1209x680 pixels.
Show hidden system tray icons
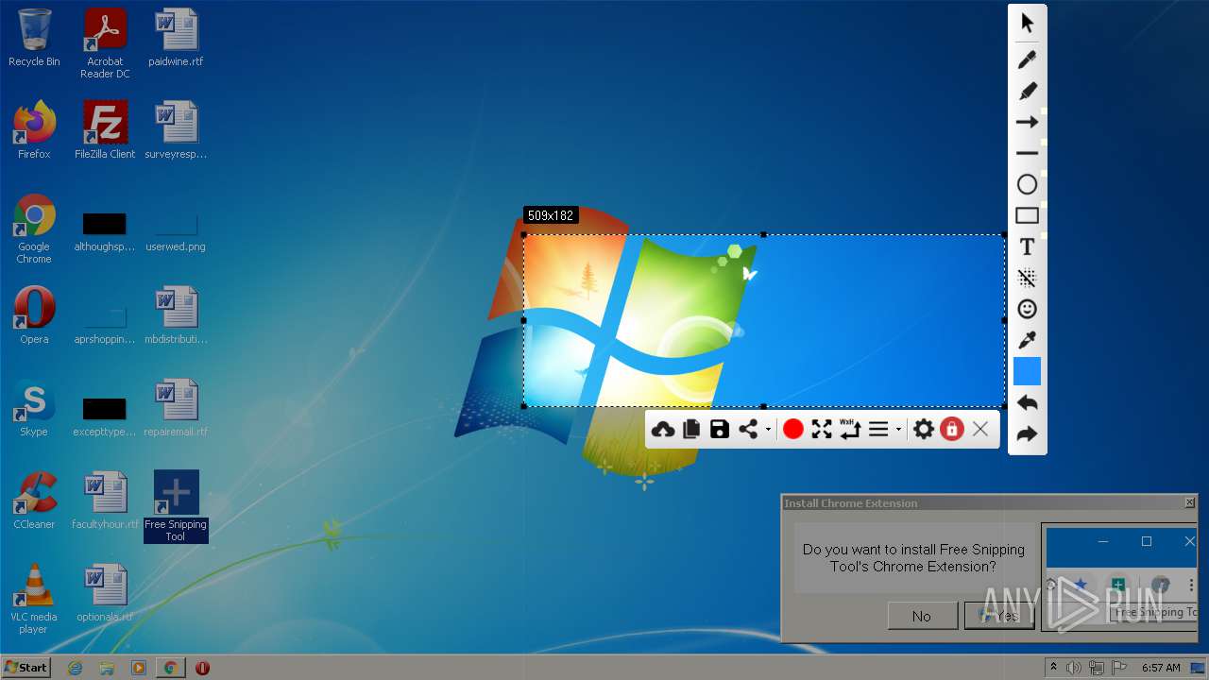(x=1054, y=668)
